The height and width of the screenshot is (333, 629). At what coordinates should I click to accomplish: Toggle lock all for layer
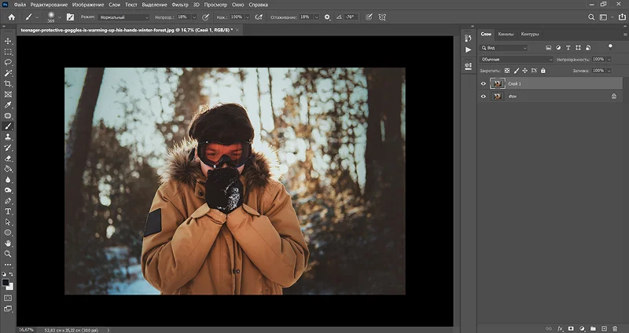[543, 71]
